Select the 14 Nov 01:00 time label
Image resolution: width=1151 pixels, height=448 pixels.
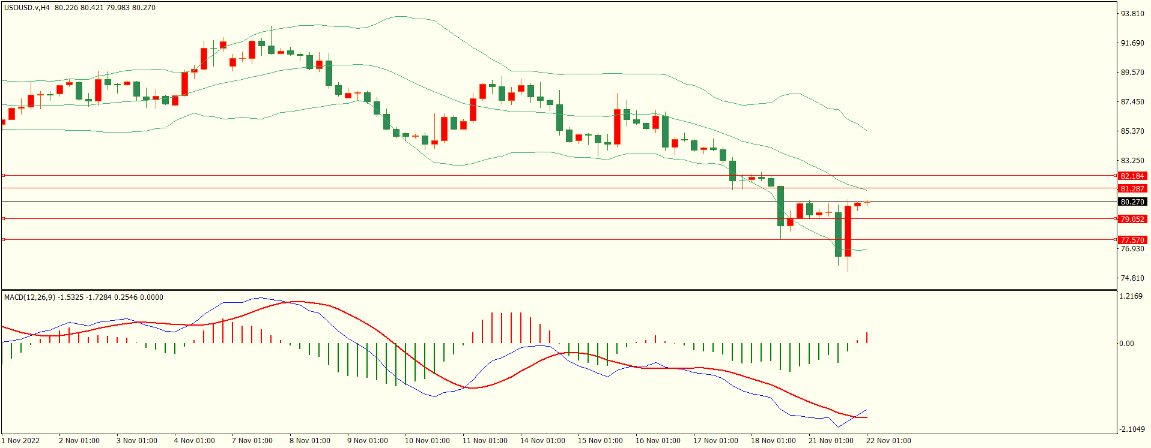coord(542,441)
